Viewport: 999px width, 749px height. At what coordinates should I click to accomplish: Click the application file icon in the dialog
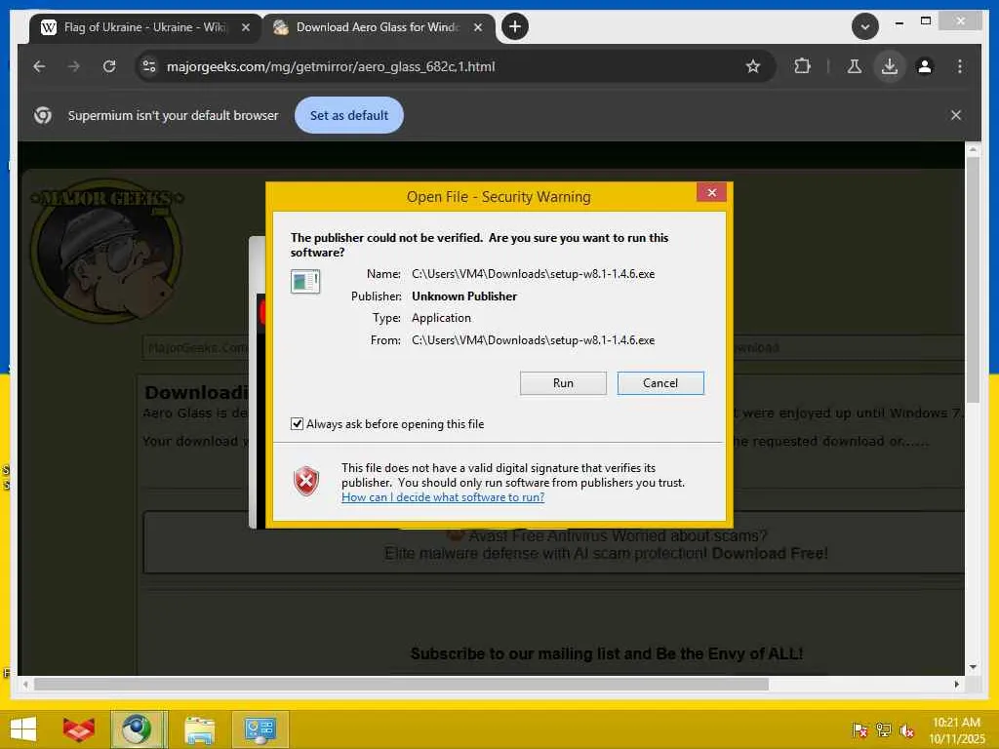click(305, 281)
